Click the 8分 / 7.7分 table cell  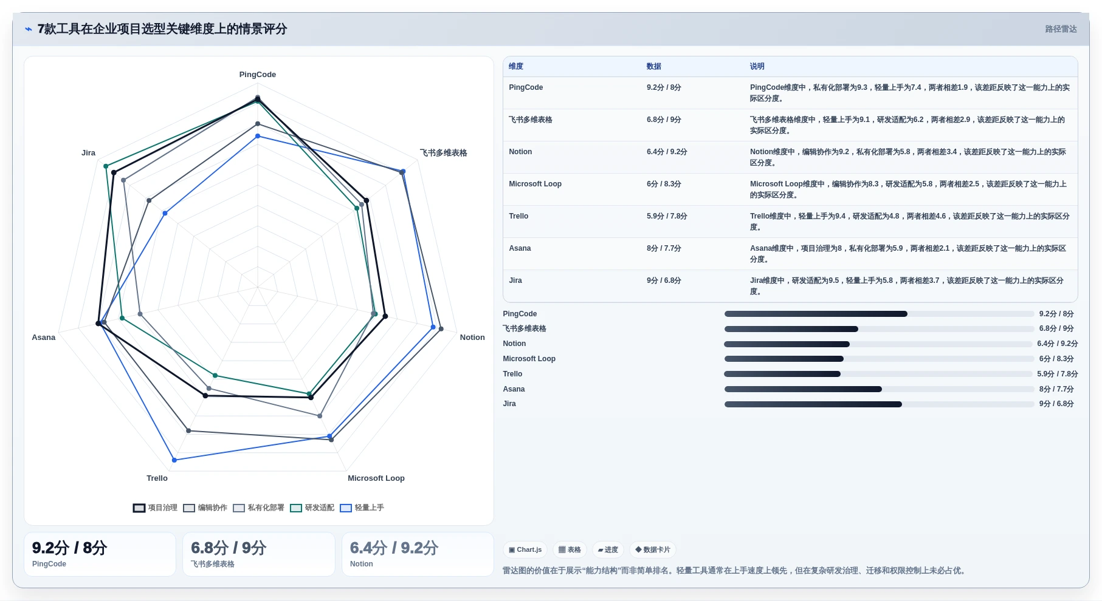click(x=664, y=248)
